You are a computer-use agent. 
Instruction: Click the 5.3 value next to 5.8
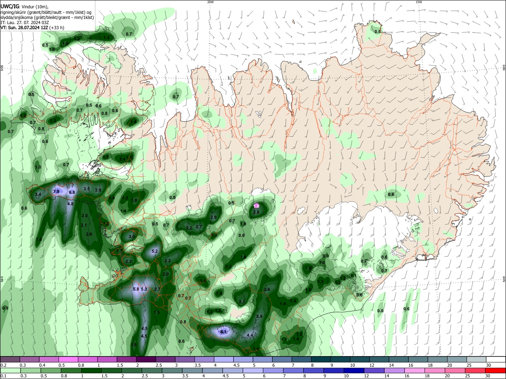pyautogui.click(x=144, y=289)
